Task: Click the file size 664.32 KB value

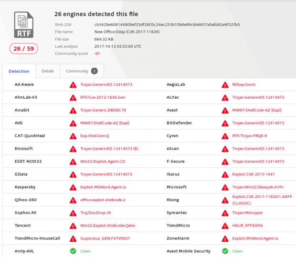Action: point(104,39)
